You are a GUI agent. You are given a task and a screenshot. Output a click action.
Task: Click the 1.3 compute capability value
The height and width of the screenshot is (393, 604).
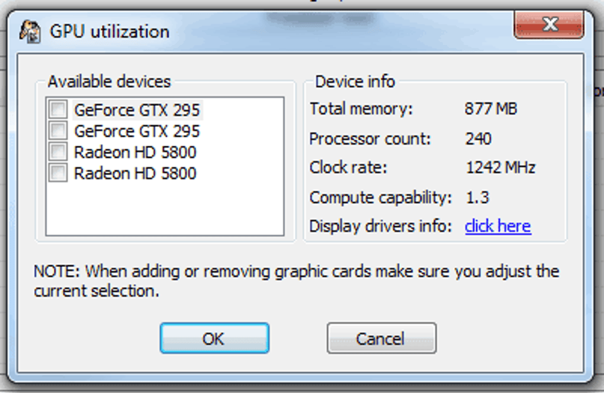point(477,197)
